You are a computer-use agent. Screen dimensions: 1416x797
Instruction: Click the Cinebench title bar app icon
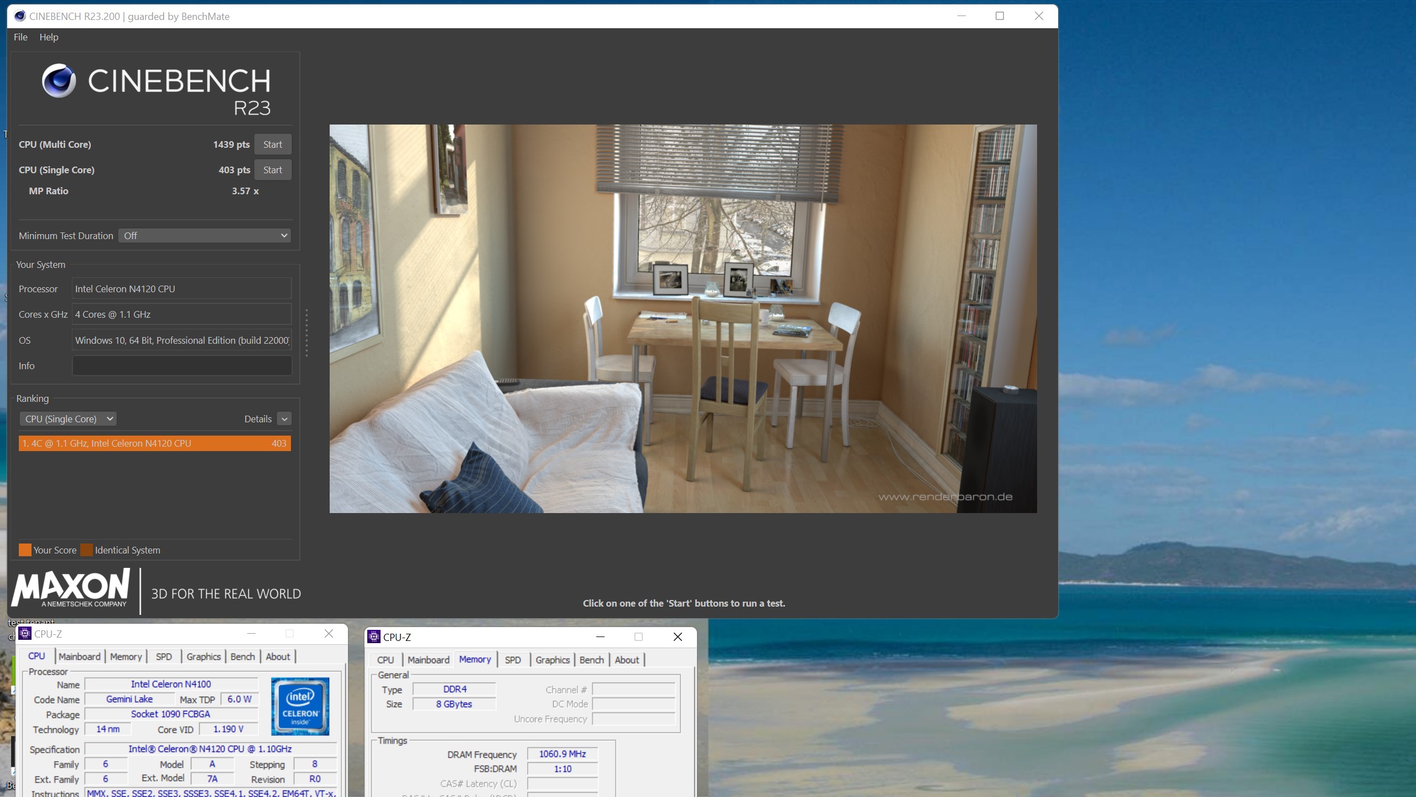pos(20,16)
